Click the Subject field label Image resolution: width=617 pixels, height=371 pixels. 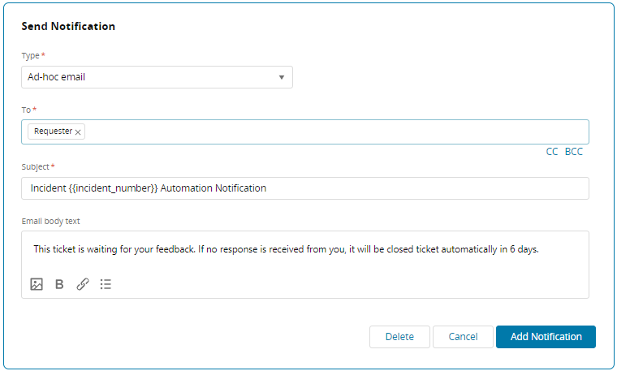37,166
